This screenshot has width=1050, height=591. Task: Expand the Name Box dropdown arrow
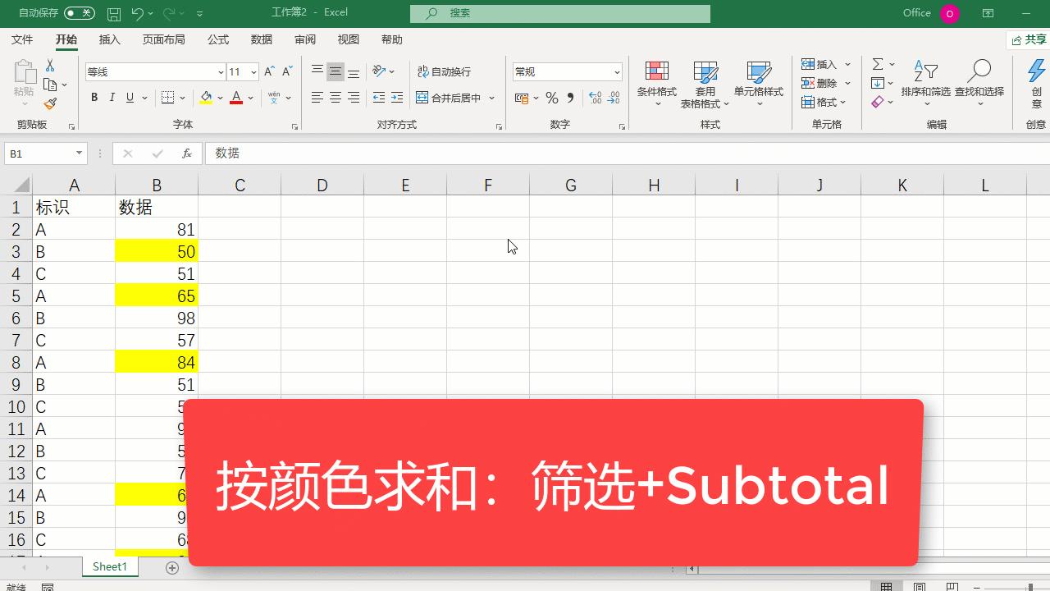[x=79, y=153]
